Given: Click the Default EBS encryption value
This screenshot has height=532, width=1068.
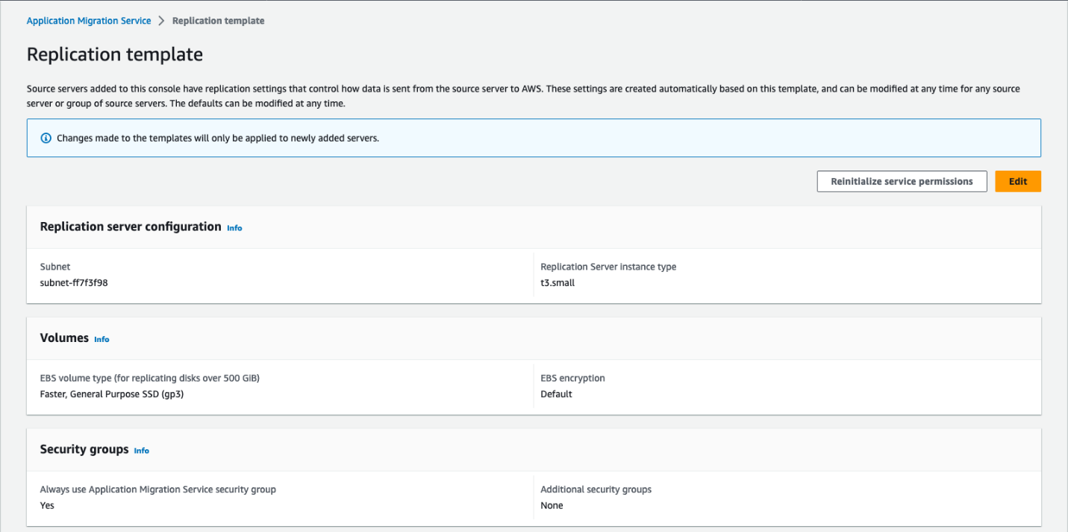Looking at the screenshot, I should [x=556, y=394].
